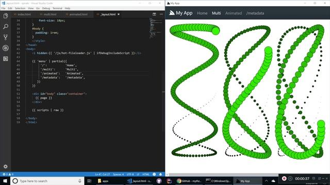The width and height of the screenshot is (330, 185).
Task: Click the Cortana microphone icon
Action: pyautogui.click(x=80, y=181)
